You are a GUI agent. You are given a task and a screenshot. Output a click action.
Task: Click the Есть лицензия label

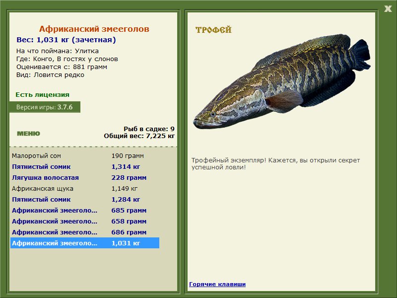(42, 94)
